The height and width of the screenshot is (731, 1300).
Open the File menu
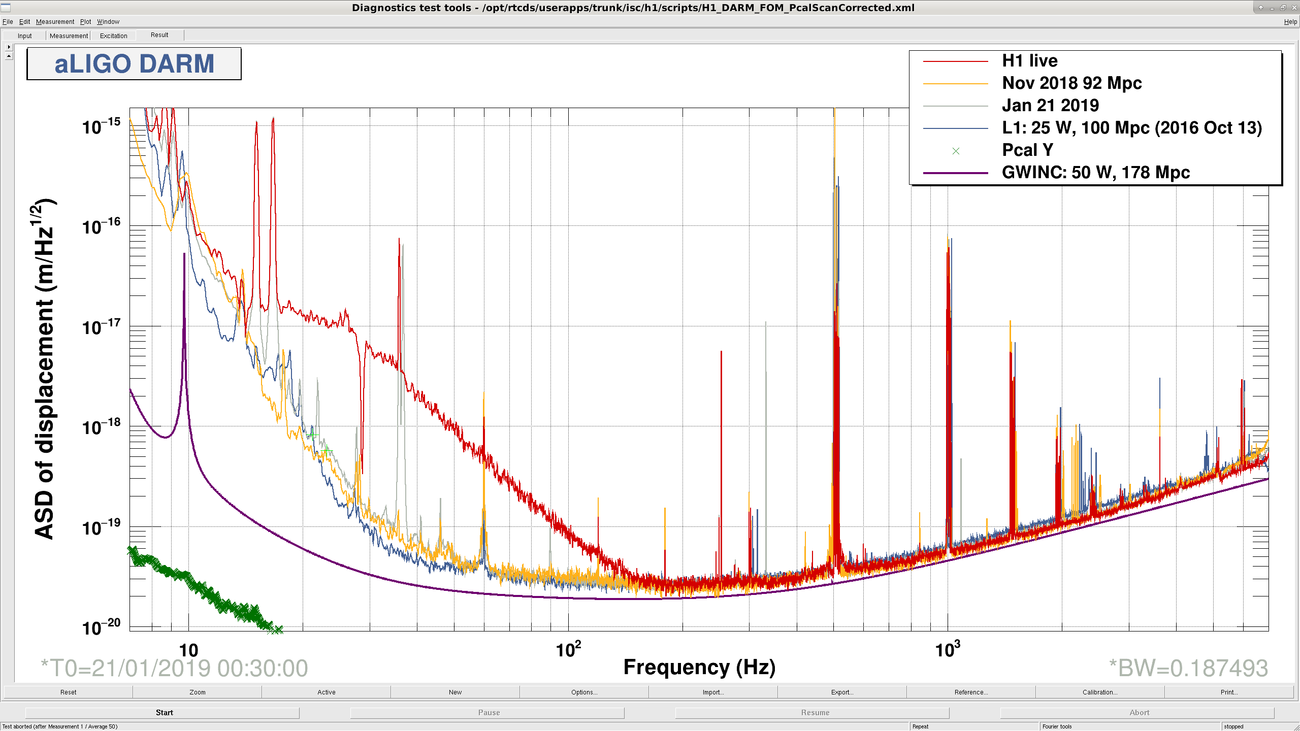pyautogui.click(x=8, y=21)
